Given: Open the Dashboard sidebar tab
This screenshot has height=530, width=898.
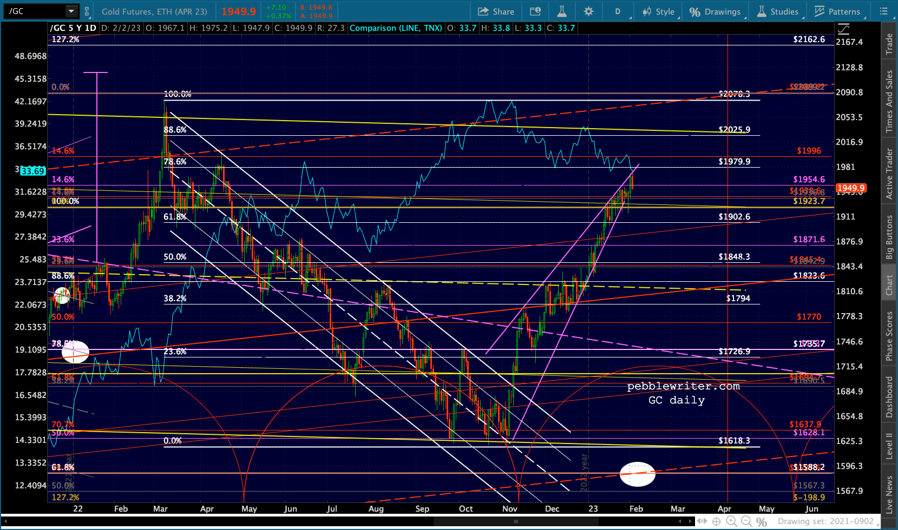Looking at the screenshot, I should 889,397.
